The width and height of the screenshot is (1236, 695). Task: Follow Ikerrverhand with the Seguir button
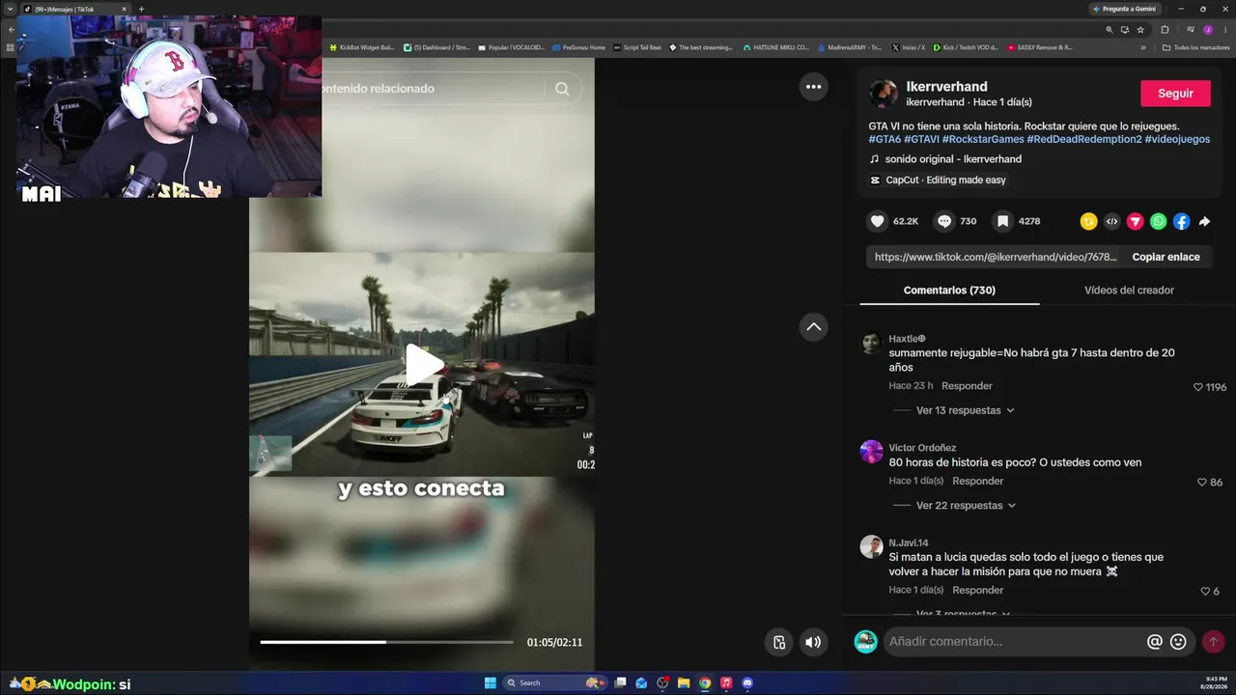(x=1175, y=94)
